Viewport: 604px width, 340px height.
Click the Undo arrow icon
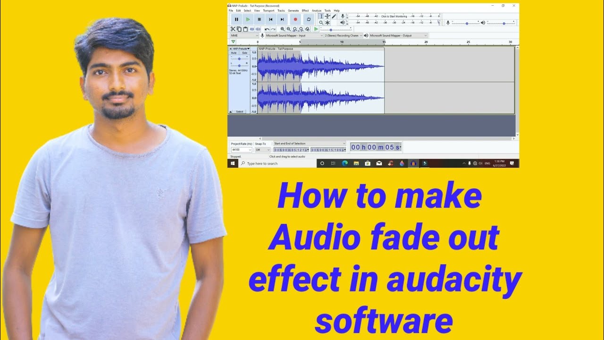tap(267, 29)
